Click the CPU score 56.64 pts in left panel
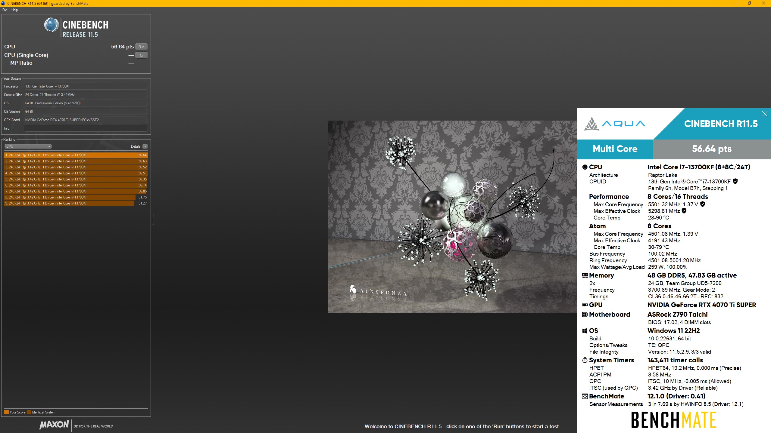Screen dimensions: 771x433 pos(122,47)
